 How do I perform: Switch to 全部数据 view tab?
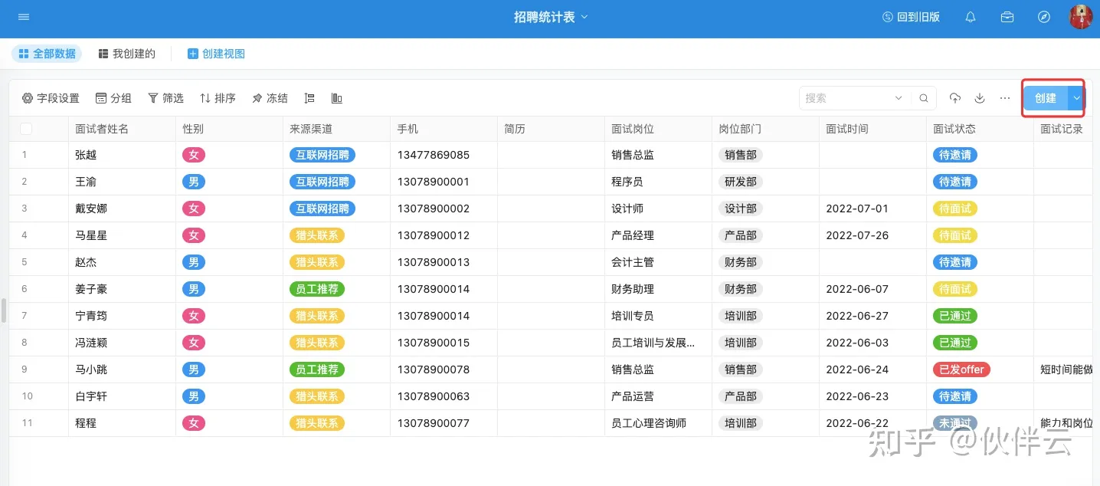[x=47, y=54]
